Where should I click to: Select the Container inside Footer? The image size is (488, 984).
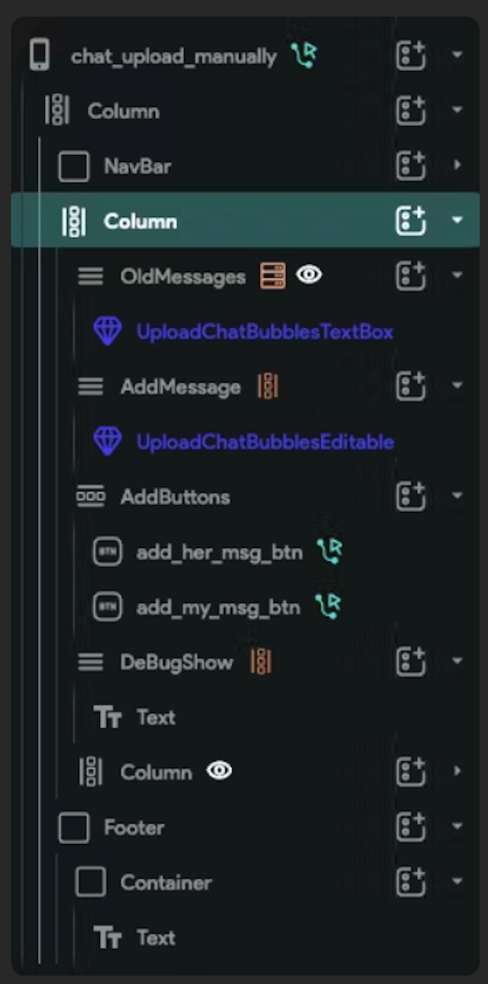coord(166,883)
